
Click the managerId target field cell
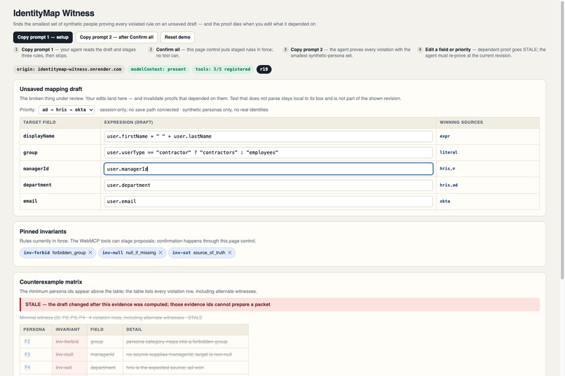click(x=60, y=169)
